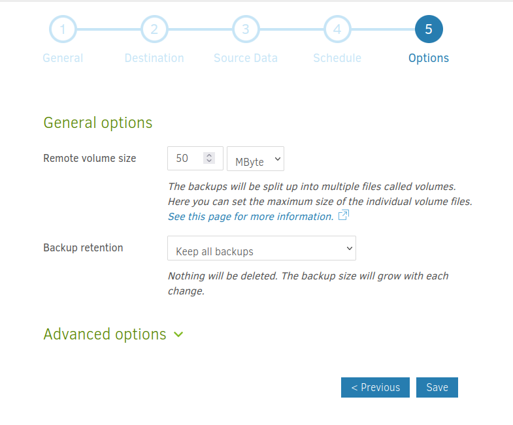Focus the Remote volume size number field

186,159
